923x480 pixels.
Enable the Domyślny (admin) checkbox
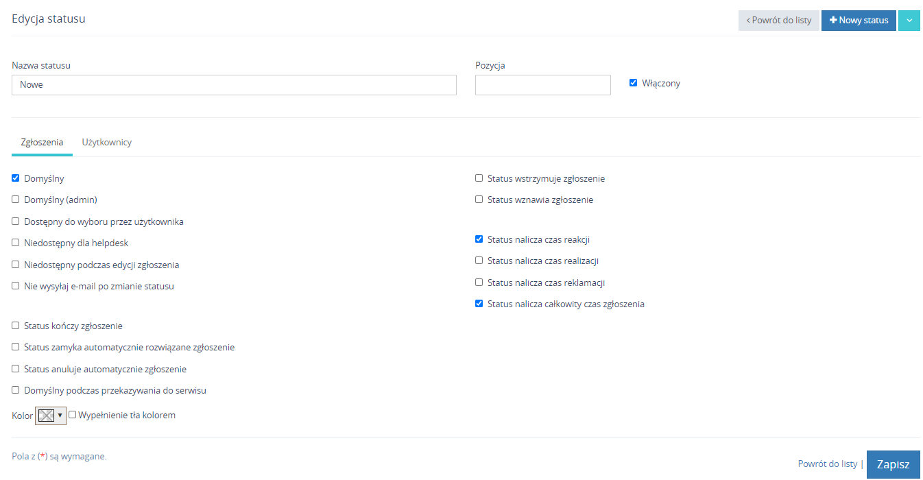[16, 200]
